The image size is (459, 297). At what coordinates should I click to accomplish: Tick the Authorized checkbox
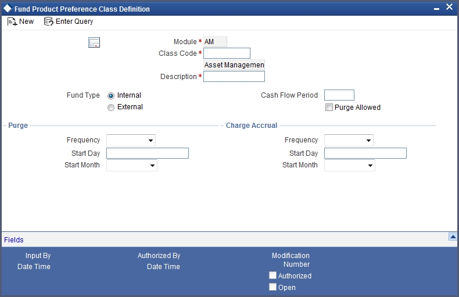[x=272, y=275]
